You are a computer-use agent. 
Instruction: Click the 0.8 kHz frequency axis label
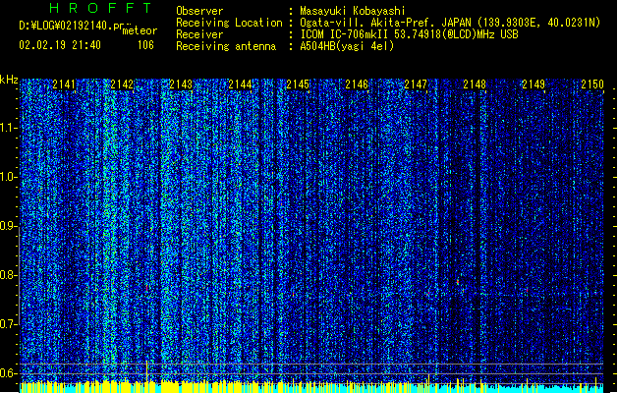pyautogui.click(x=9, y=275)
